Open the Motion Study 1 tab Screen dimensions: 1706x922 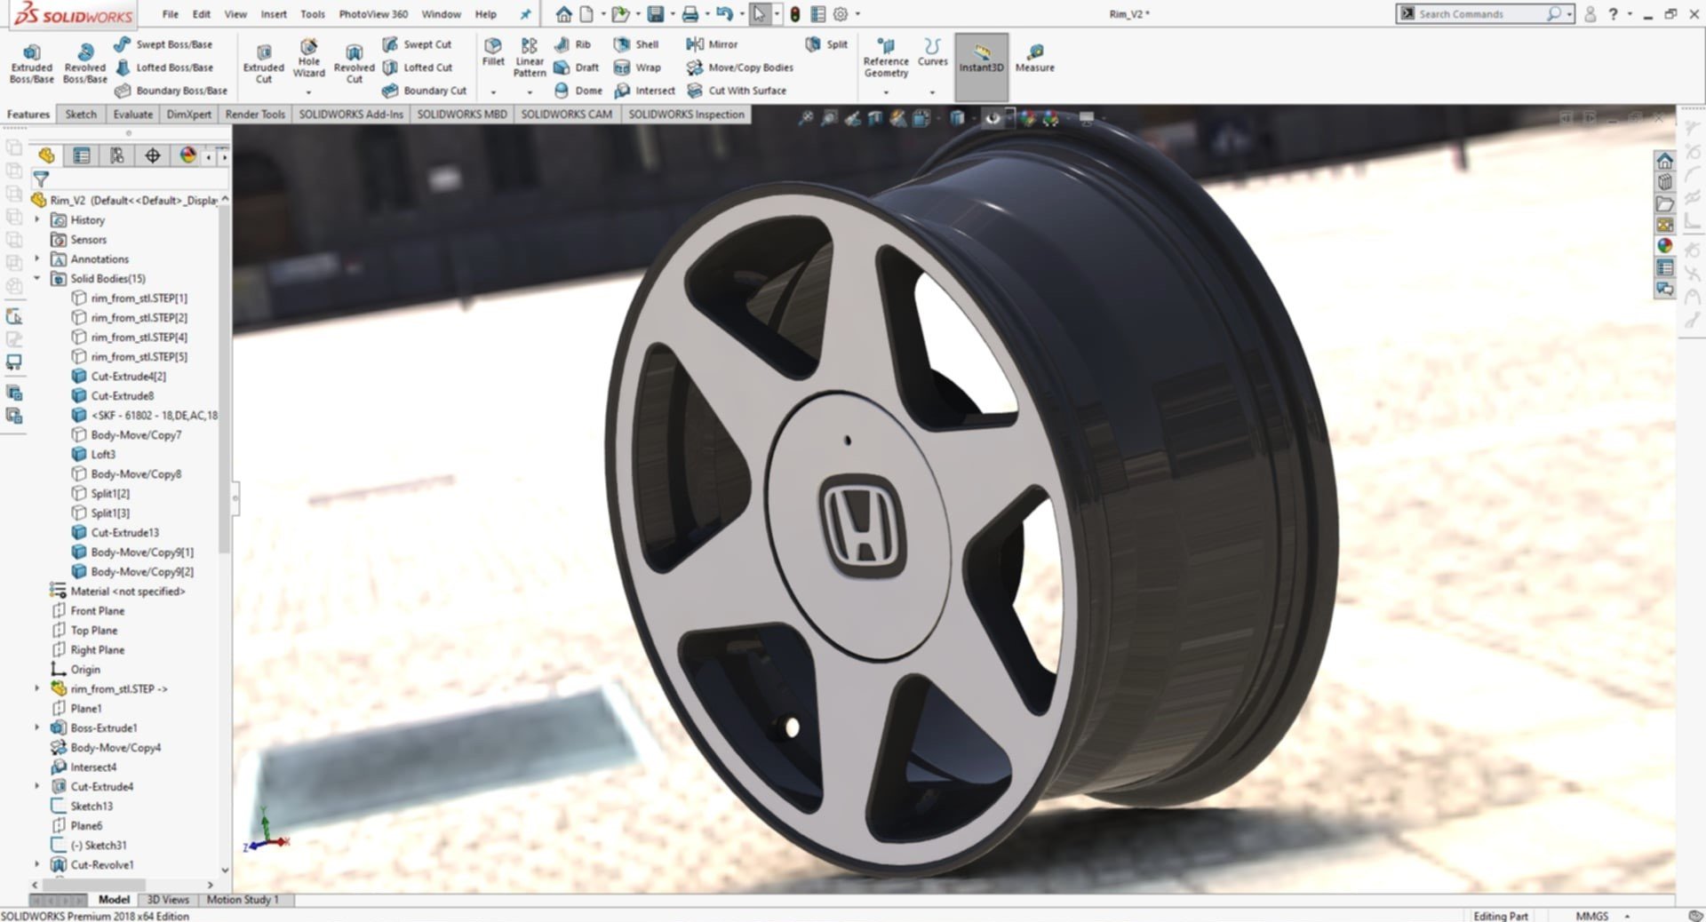coord(243,899)
